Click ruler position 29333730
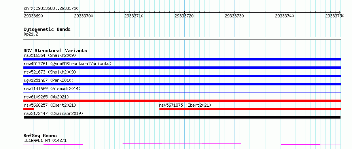Viewport: 352px width, 149px height. (x=235, y=16)
